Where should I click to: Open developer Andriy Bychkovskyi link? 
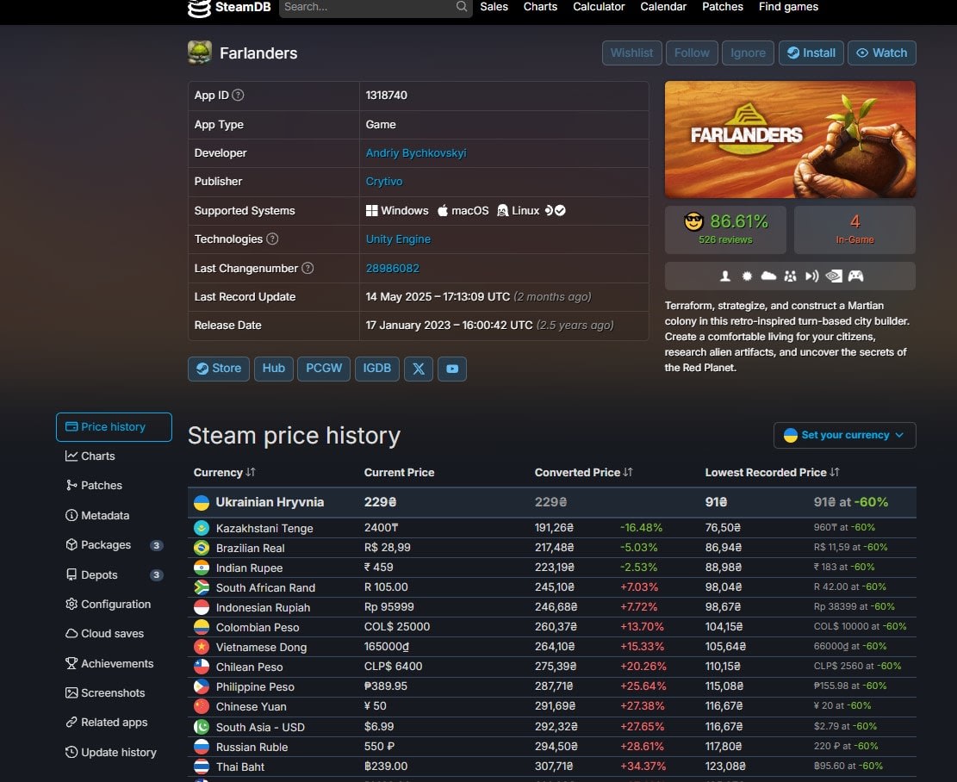click(x=416, y=153)
